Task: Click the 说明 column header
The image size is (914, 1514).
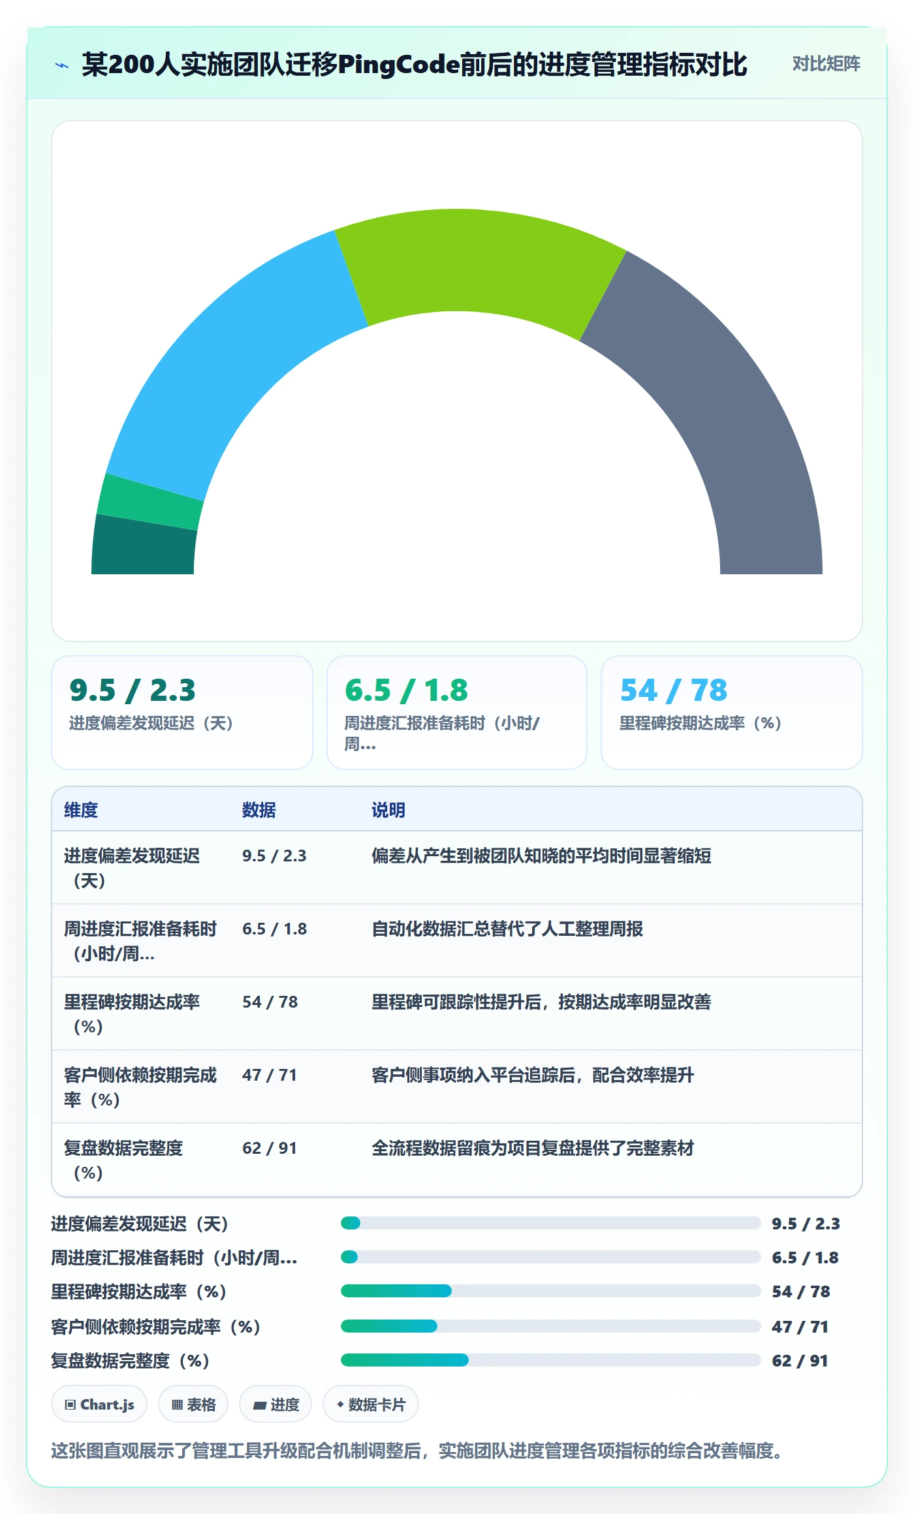Action: click(x=388, y=810)
